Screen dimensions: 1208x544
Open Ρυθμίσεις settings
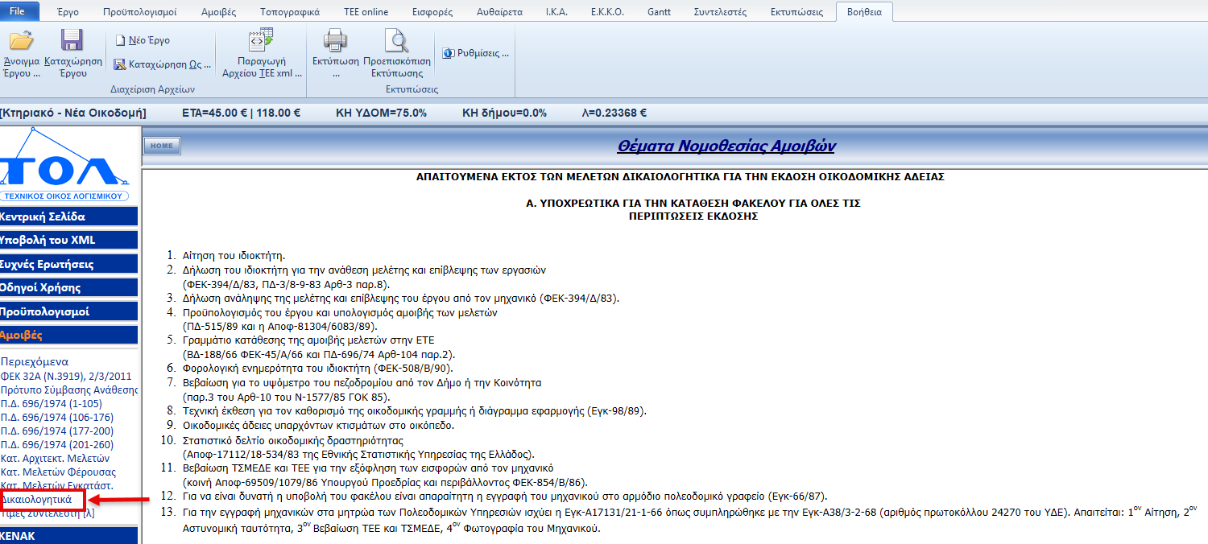[x=476, y=53]
